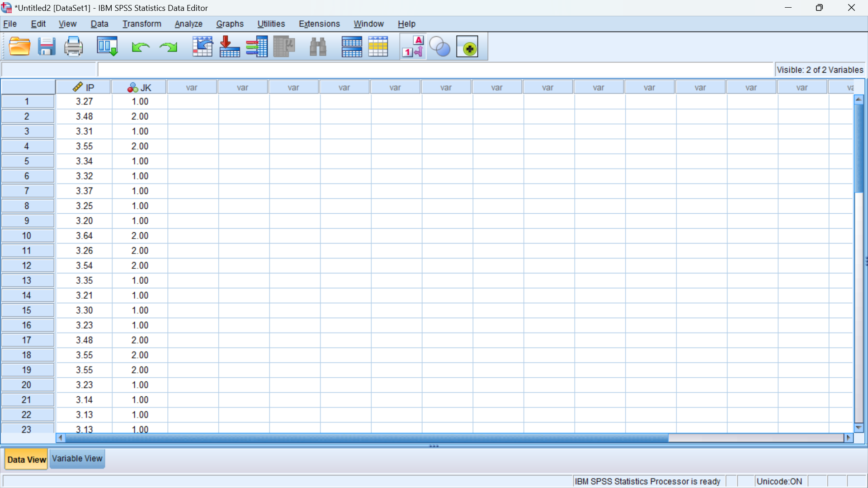868x488 pixels.
Task: Switch to the Variable View tab
Action: point(77,459)
